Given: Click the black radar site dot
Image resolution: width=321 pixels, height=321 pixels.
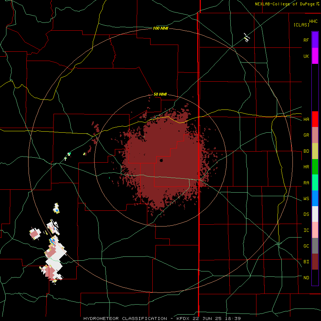Looking at the screenshot, I should (x=161, y=160).
